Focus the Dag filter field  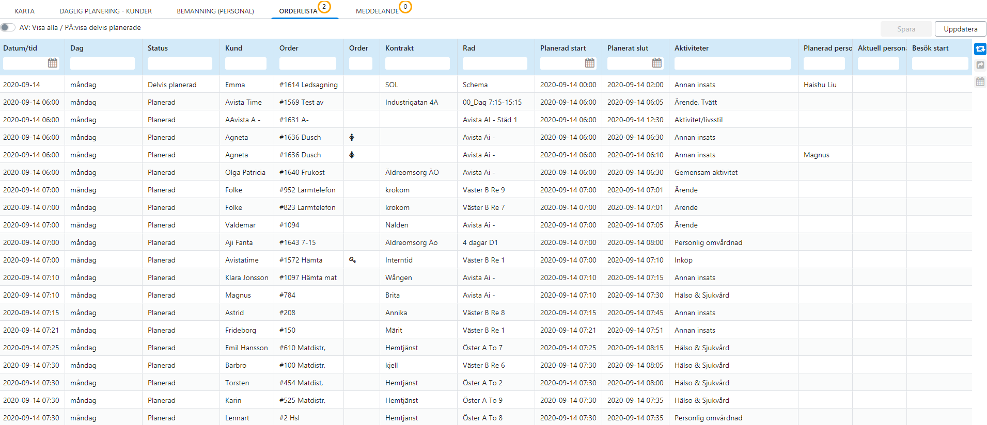[x=102, y=63]
